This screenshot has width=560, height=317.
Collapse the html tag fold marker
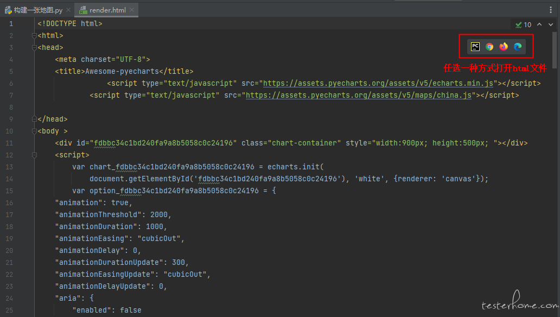click(34, 35)
